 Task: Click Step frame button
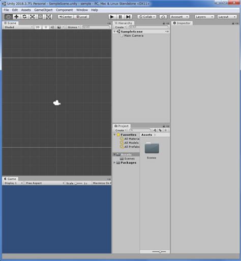click(x=128, y=17)
